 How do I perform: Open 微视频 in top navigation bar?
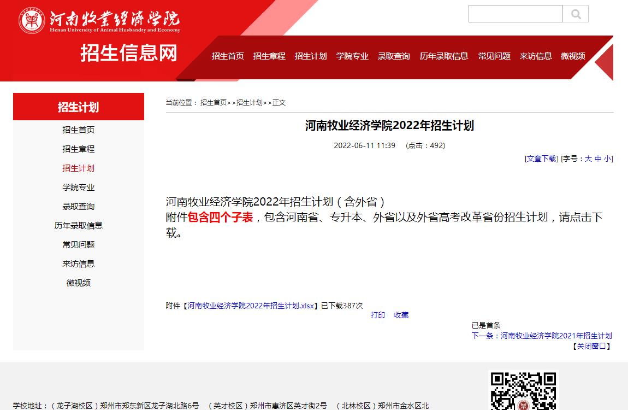(573, 56)
